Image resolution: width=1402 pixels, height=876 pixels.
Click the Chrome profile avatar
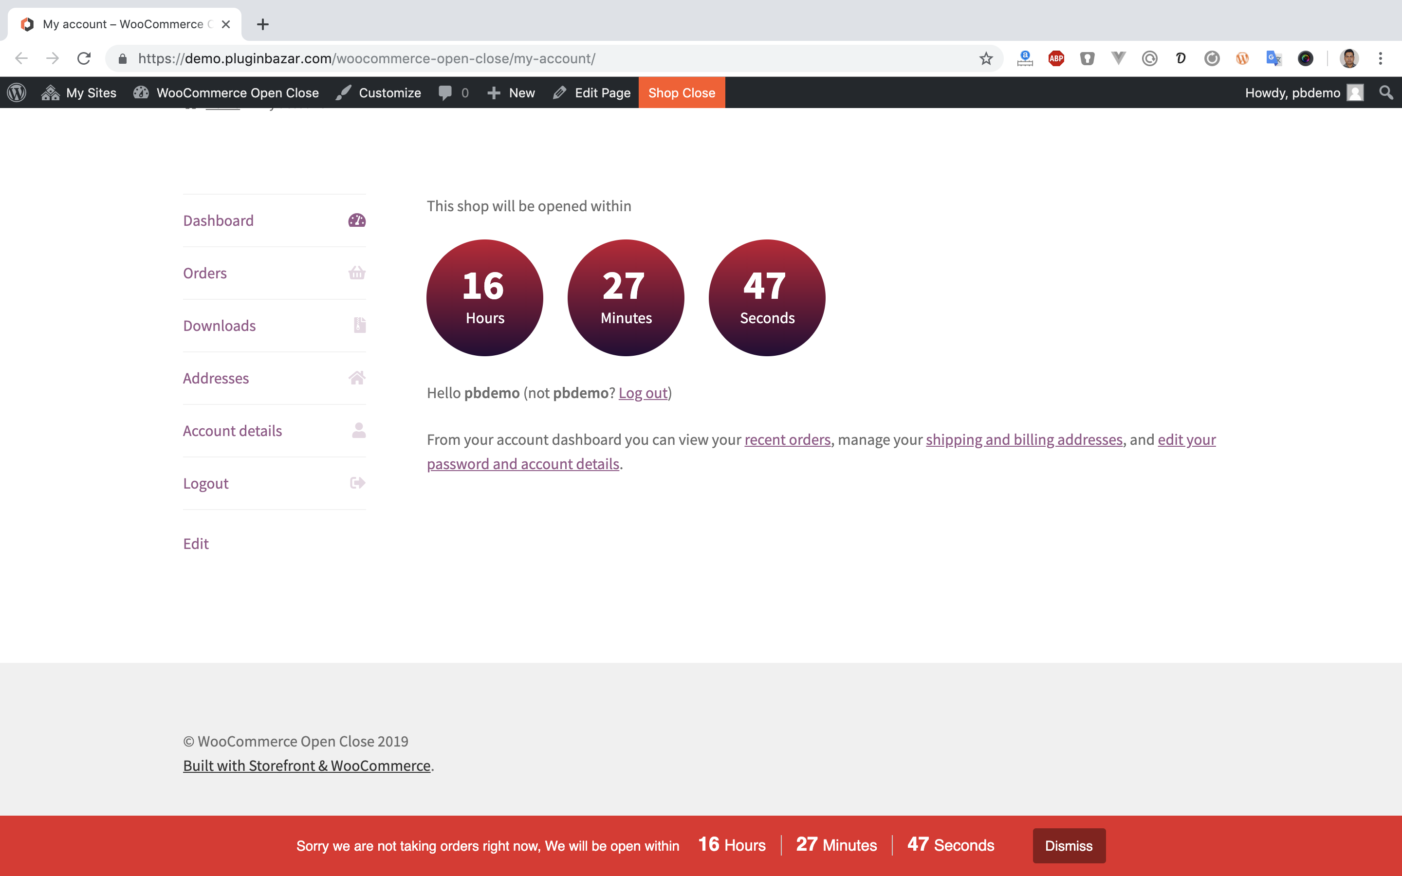[x=1349, y=58]
